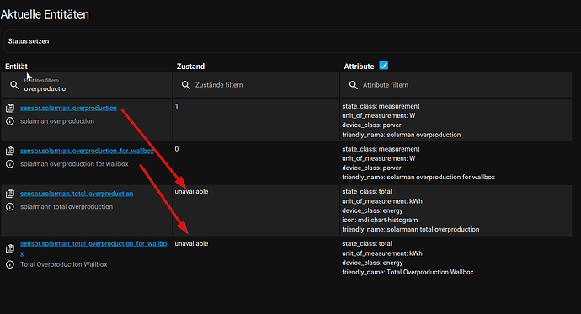Open sensor.solarman_overproduction entity link
581x314 pixels.
click(68, 108)
